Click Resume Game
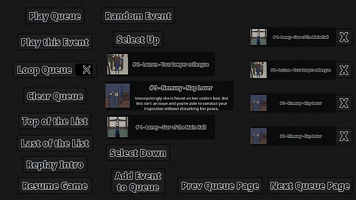356x200 pixels. pos(55,186)
